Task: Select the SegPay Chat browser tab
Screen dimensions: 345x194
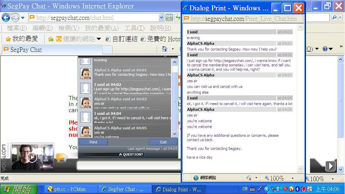Action: (x=52, y=50)
